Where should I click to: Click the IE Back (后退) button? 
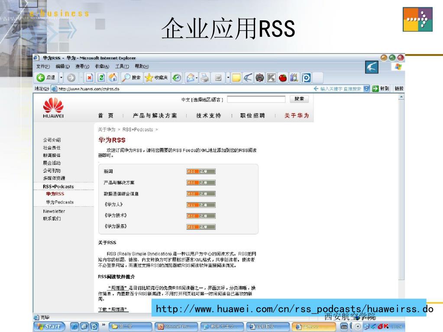[x=46, y=77]
